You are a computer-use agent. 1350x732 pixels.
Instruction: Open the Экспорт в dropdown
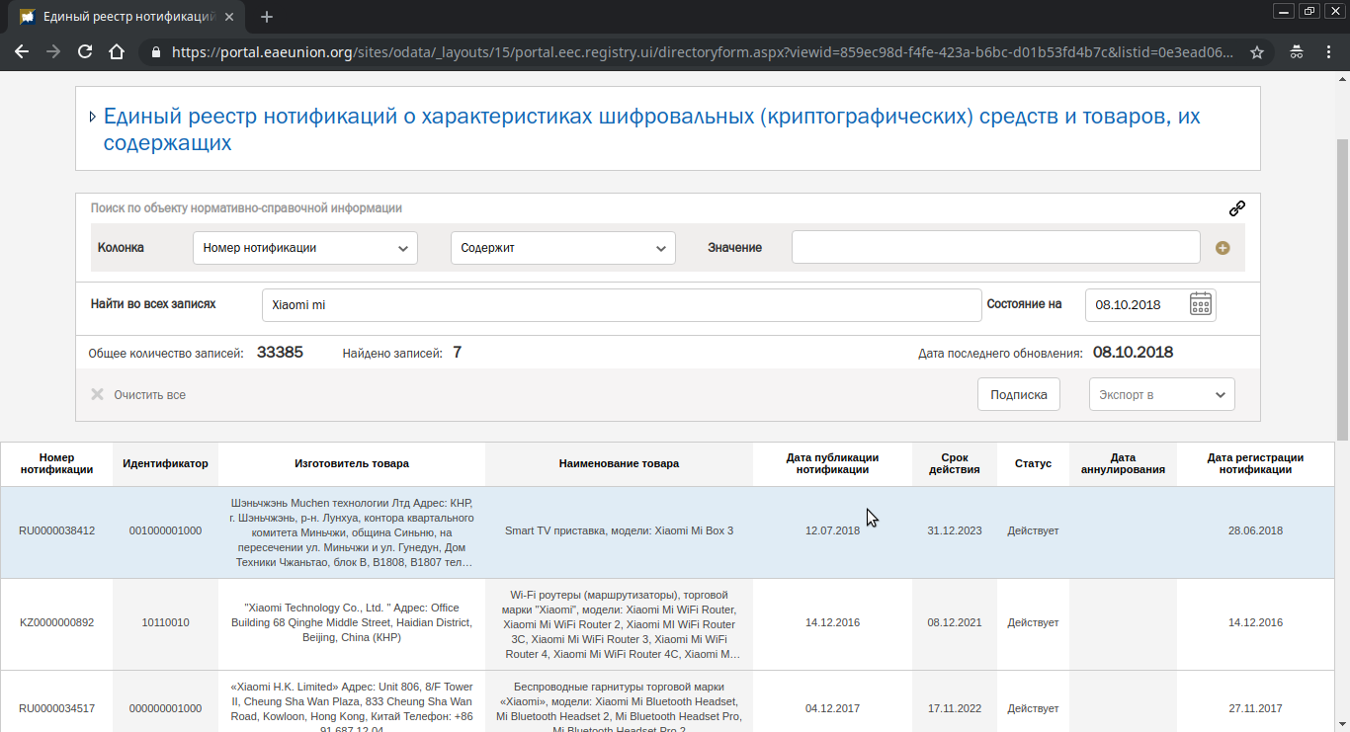1161,394
